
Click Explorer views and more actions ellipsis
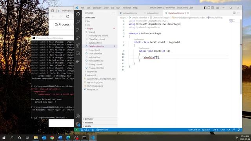[x=114, y=13]
